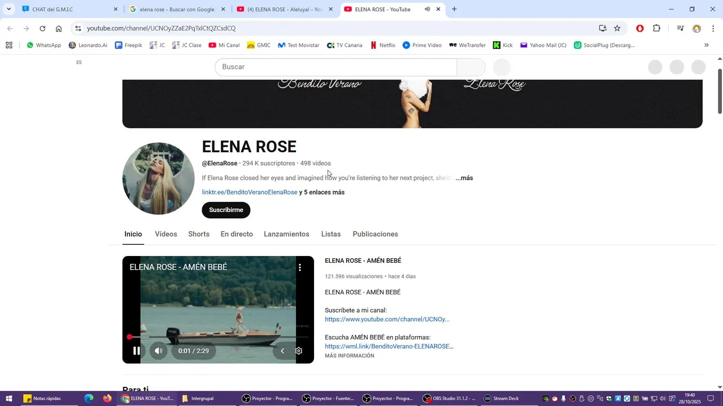Viewport: 723px width, 406px height.
Task: Open wml.link/BenditoVerano link in description
Action: pyautogui.click(x=389, y=346)
